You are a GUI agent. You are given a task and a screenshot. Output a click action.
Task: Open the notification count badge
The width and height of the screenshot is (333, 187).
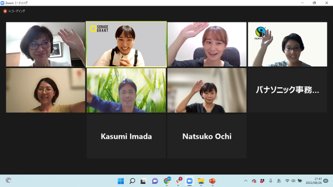tap(326, 181)
